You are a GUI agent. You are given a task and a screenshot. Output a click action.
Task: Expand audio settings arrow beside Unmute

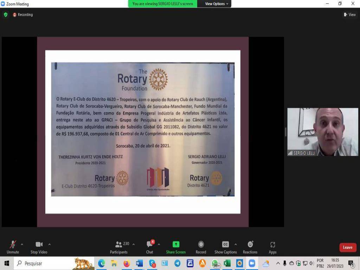[22, 244]
